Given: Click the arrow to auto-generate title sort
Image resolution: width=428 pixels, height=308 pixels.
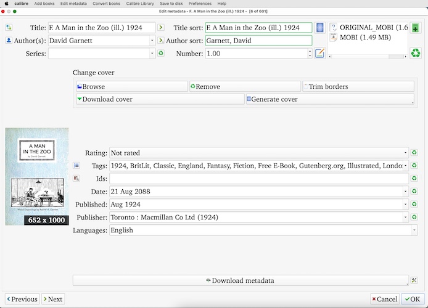Looking at the screenshot, I should point(161,27).
